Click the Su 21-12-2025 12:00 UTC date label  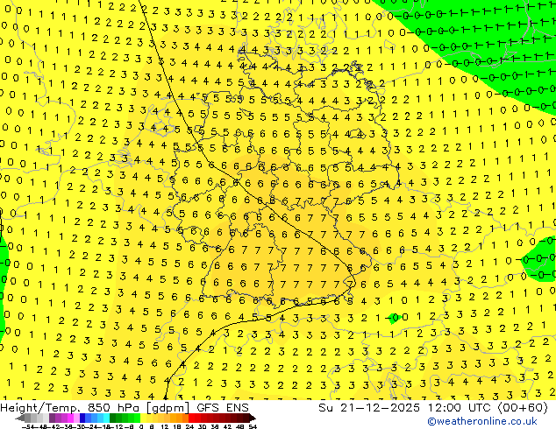pyautogui.click(x=406, y=408)
